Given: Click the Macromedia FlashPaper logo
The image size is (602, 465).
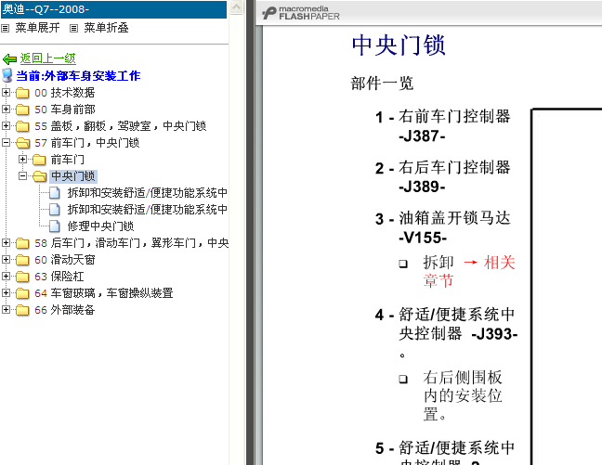Looking at the screenshot, I should tap(301, 13).
